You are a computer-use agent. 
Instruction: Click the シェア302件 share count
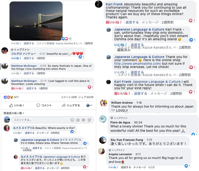pos(86,97)
